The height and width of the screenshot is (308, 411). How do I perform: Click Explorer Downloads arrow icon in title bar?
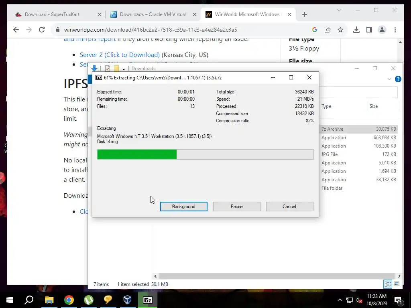[x=94, y=68]
